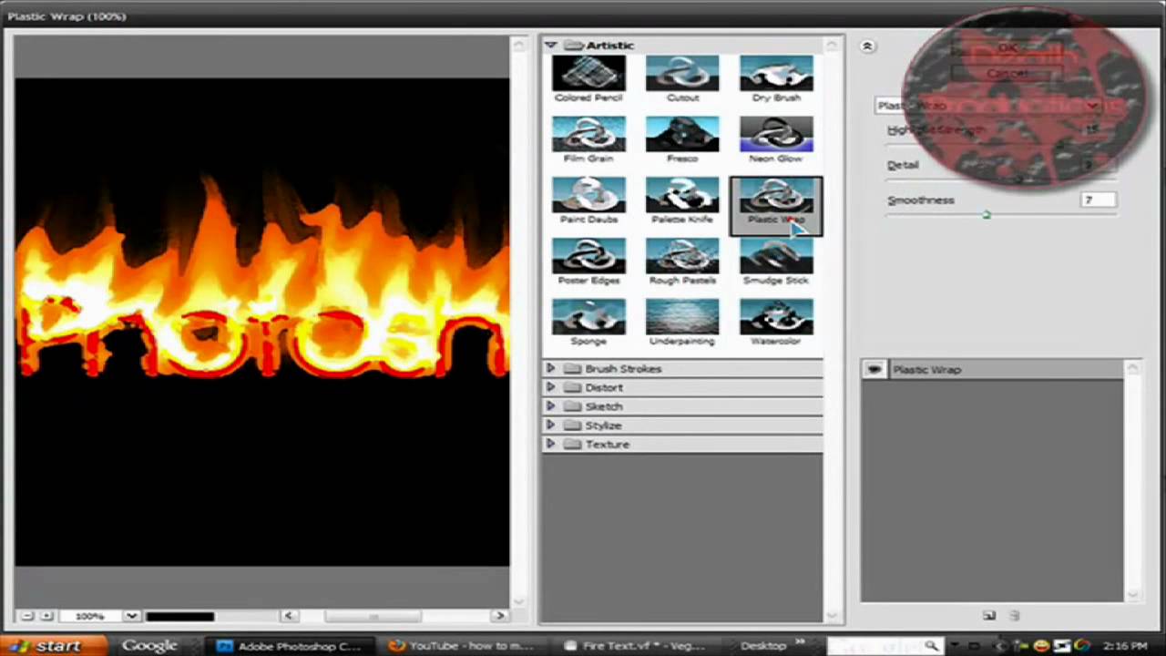Switch to YouTube browser taskbar button
The height and width of the screenshot is (656, 1166).
[x=461, y=646]
